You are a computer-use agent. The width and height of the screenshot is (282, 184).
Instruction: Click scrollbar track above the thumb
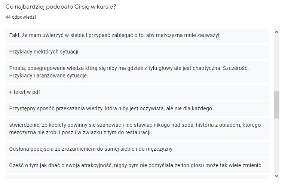click(276, 63)
